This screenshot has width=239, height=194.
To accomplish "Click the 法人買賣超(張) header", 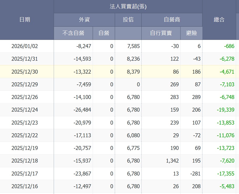I will [128, 7].
